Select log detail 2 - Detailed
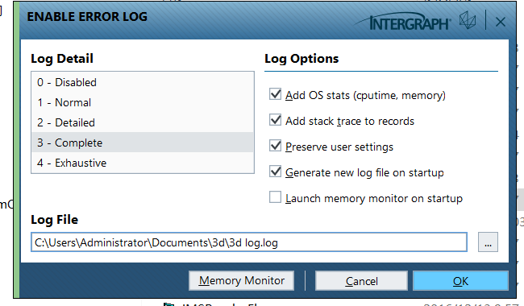Screen dimensions: 524x306 [x=143, y=122]
